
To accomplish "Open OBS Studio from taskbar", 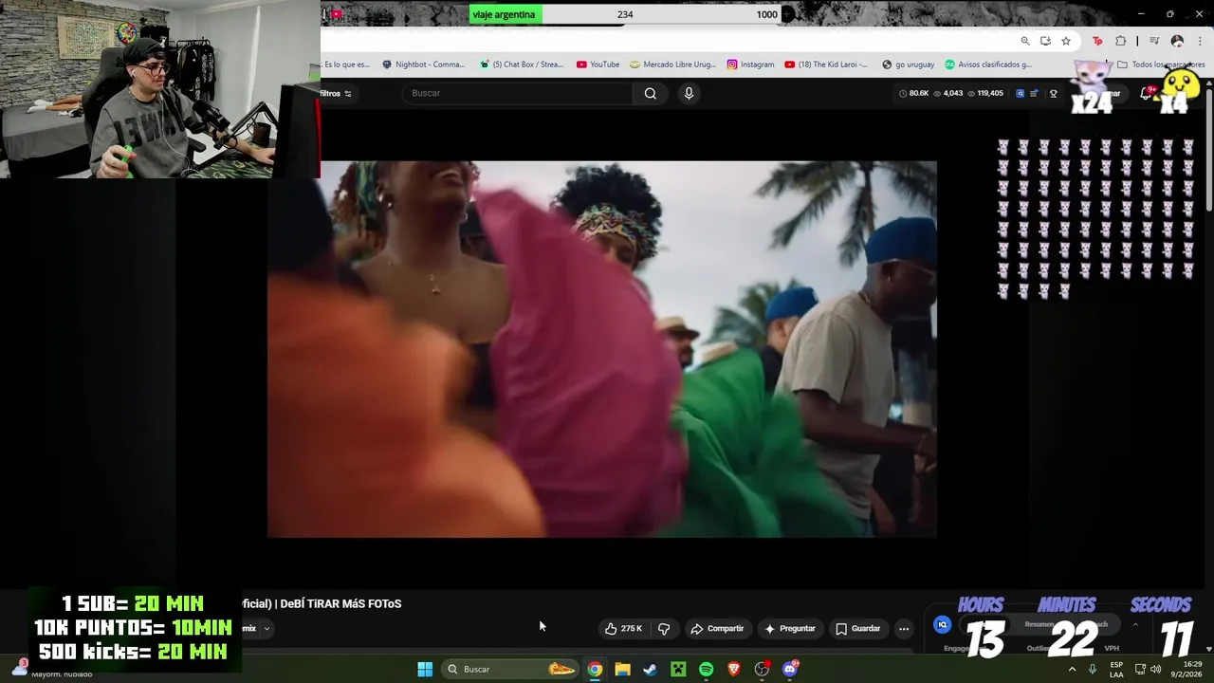I will (762, 669).
